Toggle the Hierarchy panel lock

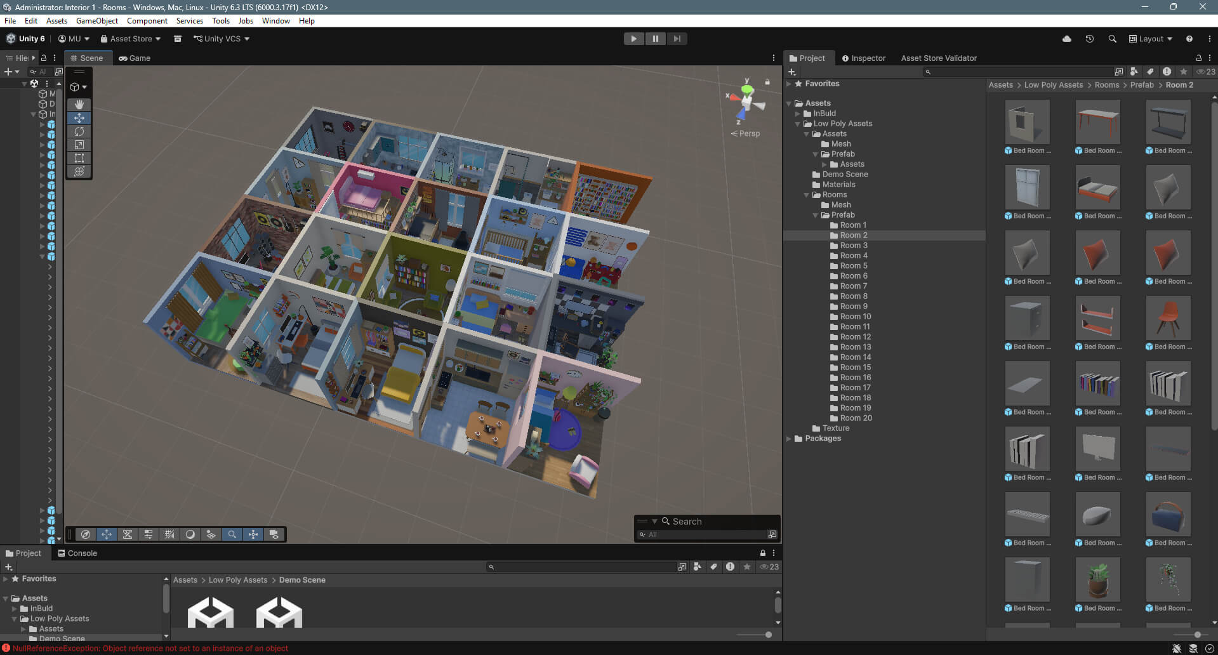[44, 58]
